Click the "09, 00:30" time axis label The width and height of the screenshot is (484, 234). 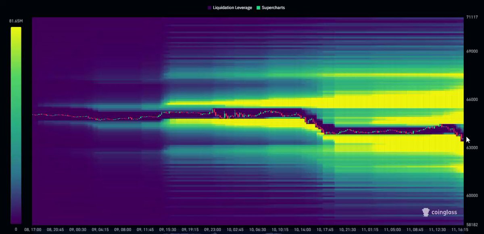[x=78, y=229]
